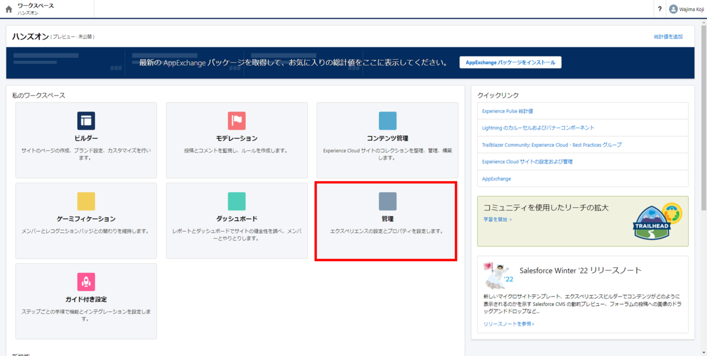This screenshot has height=356, width=707.
Task: Click the コミュニティを使用したリーチの拡大 heading
Action: 546,207
